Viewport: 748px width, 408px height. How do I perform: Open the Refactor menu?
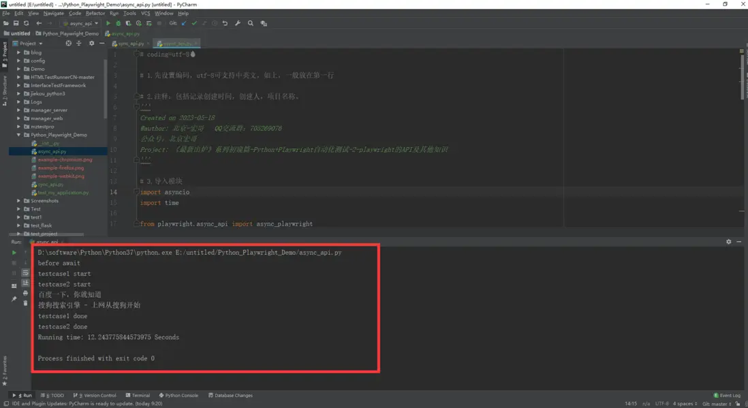click(x=95, y=14)
